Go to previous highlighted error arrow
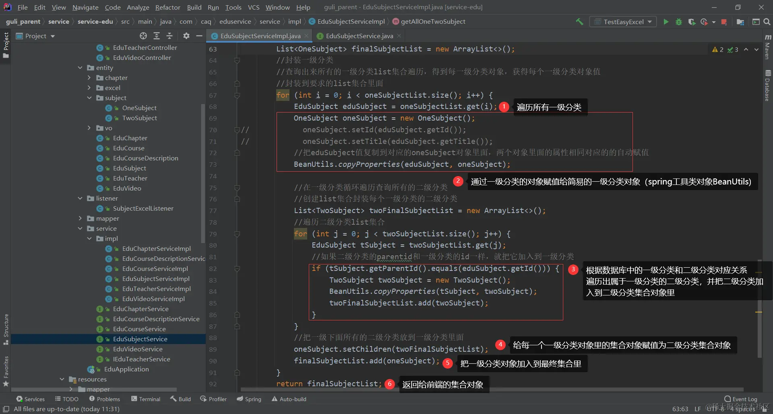 [746, 49]
